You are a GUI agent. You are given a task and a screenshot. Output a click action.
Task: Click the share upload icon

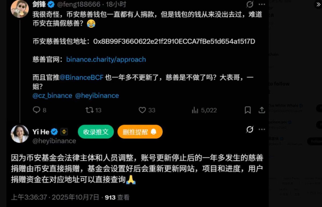262,110
